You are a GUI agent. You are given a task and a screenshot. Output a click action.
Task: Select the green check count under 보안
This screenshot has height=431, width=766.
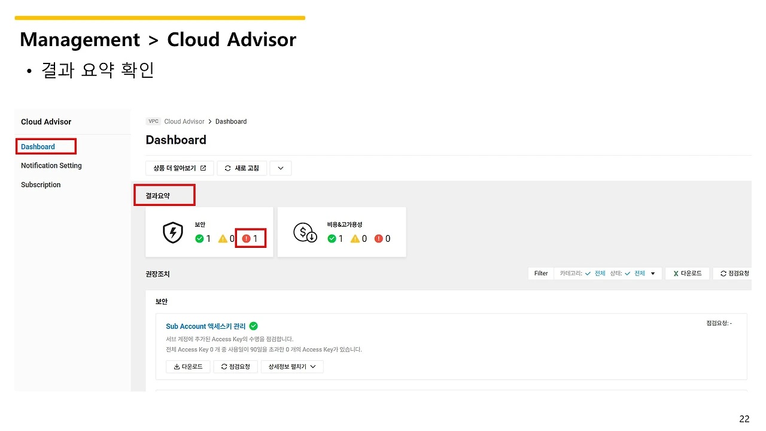[203, 238]
